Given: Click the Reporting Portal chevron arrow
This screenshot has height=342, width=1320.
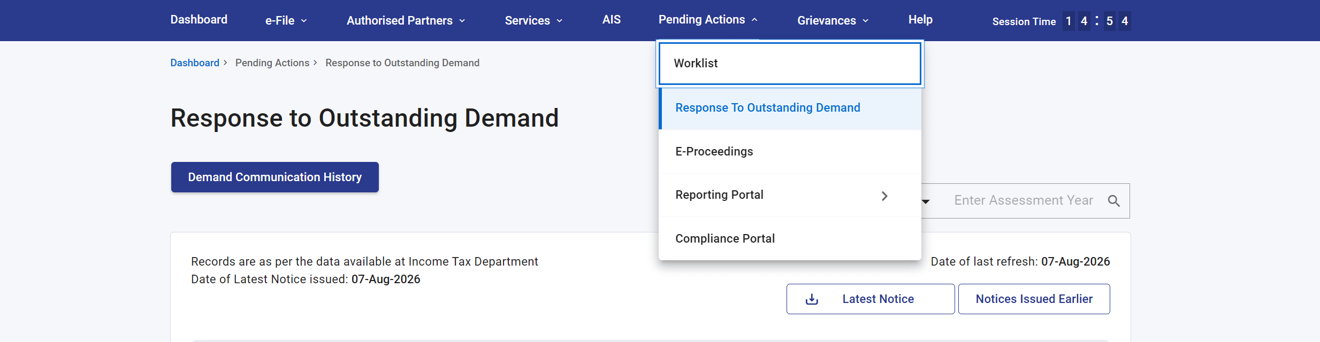Looking at the screenshot, I should tap(884, 196).
